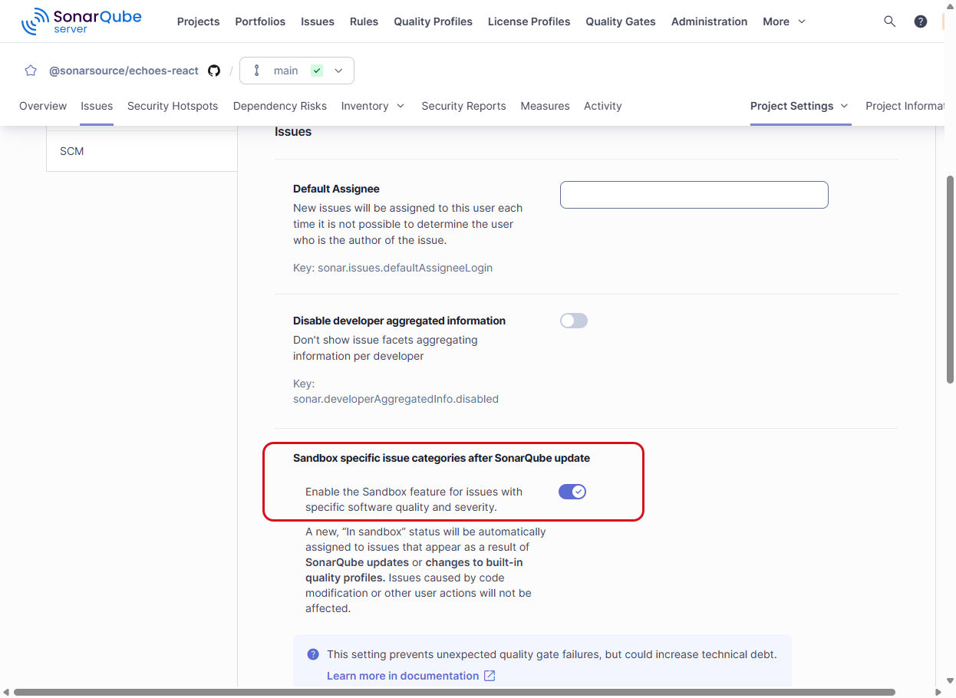Viewport: 956px width, 698px height.
Task: Open the Project Settings dropdown
Action: pyautogui.click(x=800, y=106)
